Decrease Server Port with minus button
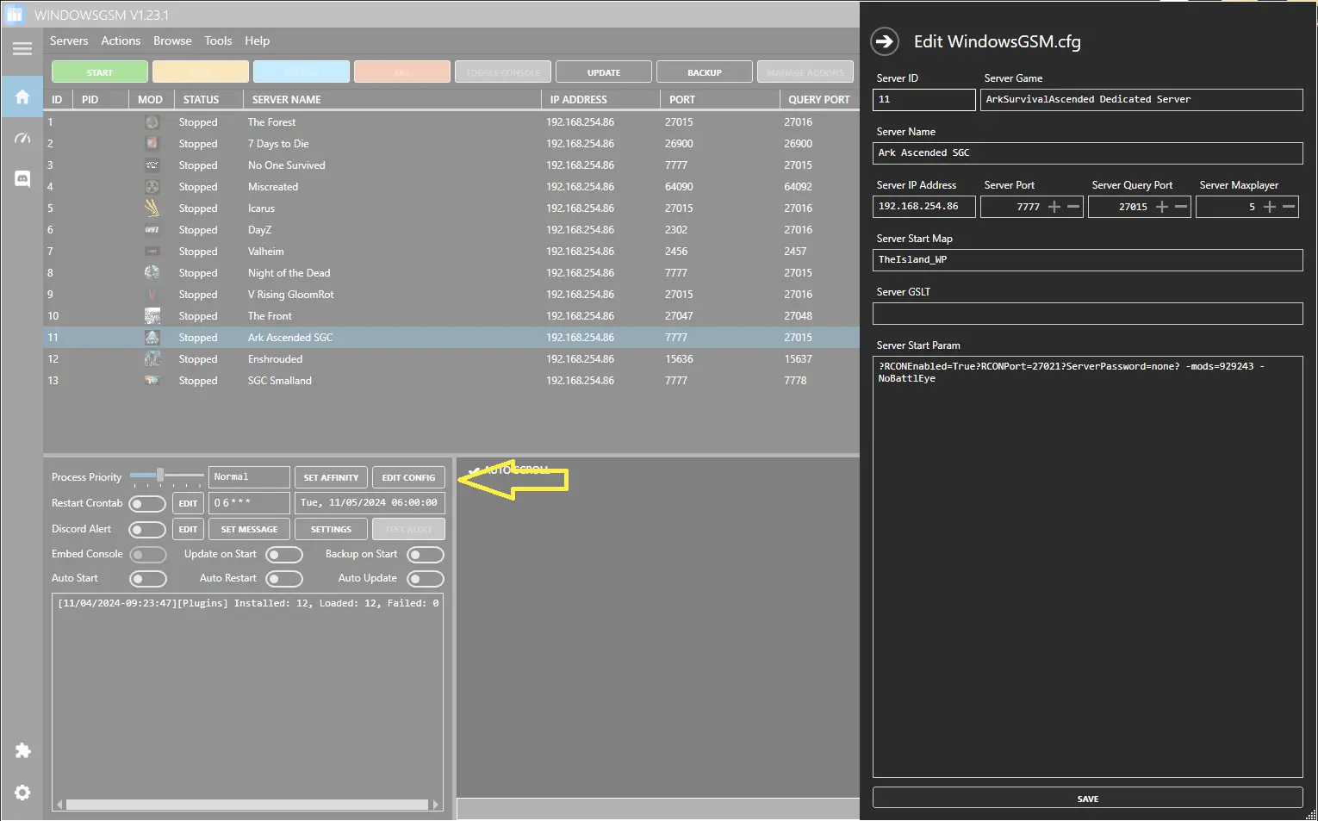1318x821 pixels. point(1073,207)
